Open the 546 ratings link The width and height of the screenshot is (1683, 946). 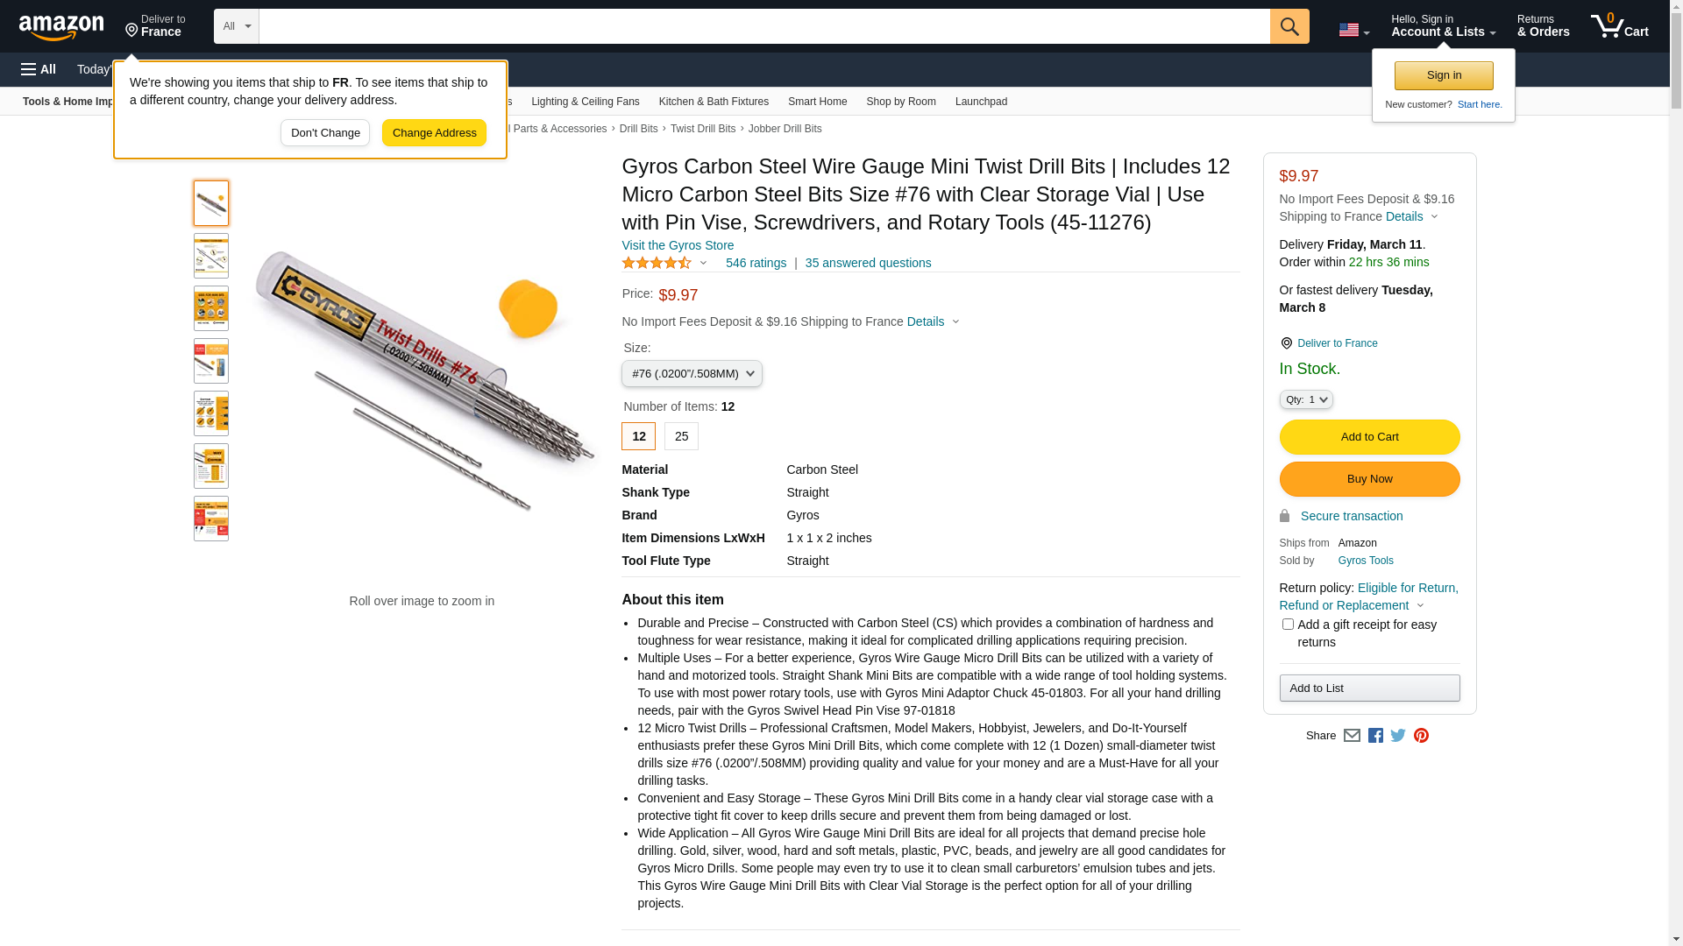click(756, 263)
